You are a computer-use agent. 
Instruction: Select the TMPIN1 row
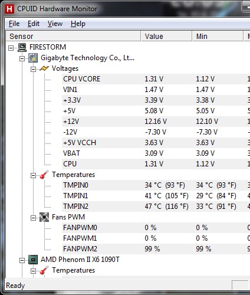tap(156, 196)
